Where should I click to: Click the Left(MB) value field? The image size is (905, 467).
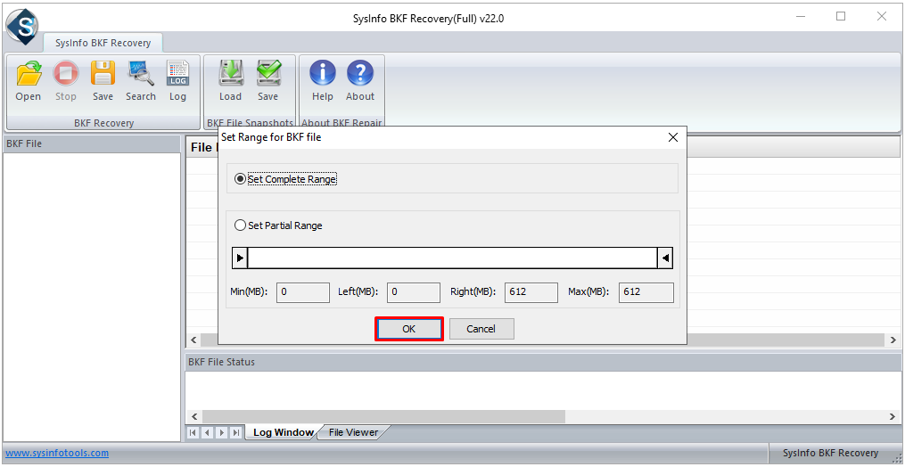413,292
